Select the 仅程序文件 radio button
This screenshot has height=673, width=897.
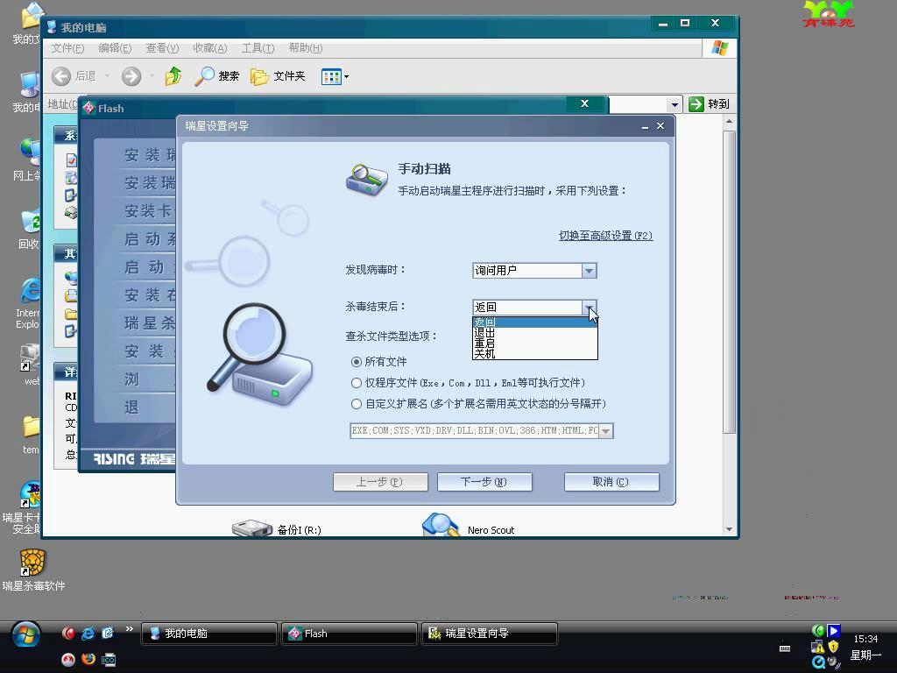(357, 383)
